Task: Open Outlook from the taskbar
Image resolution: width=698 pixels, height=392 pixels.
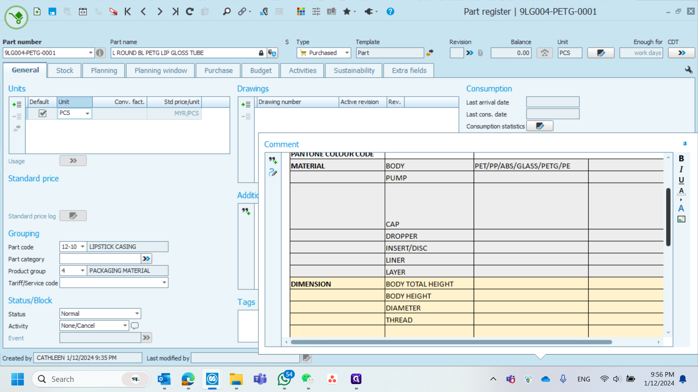Action: 164,379
